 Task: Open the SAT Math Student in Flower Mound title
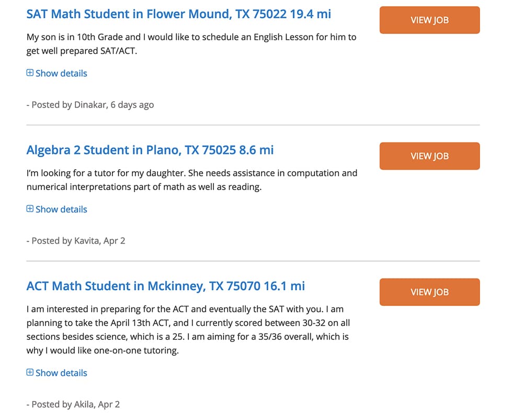click(x=178, y=14)
